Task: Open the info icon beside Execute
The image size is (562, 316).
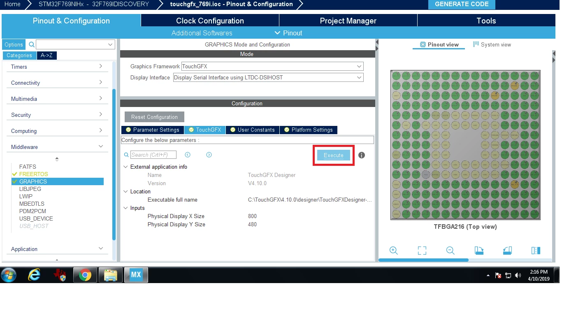Action: coord(362,155)
